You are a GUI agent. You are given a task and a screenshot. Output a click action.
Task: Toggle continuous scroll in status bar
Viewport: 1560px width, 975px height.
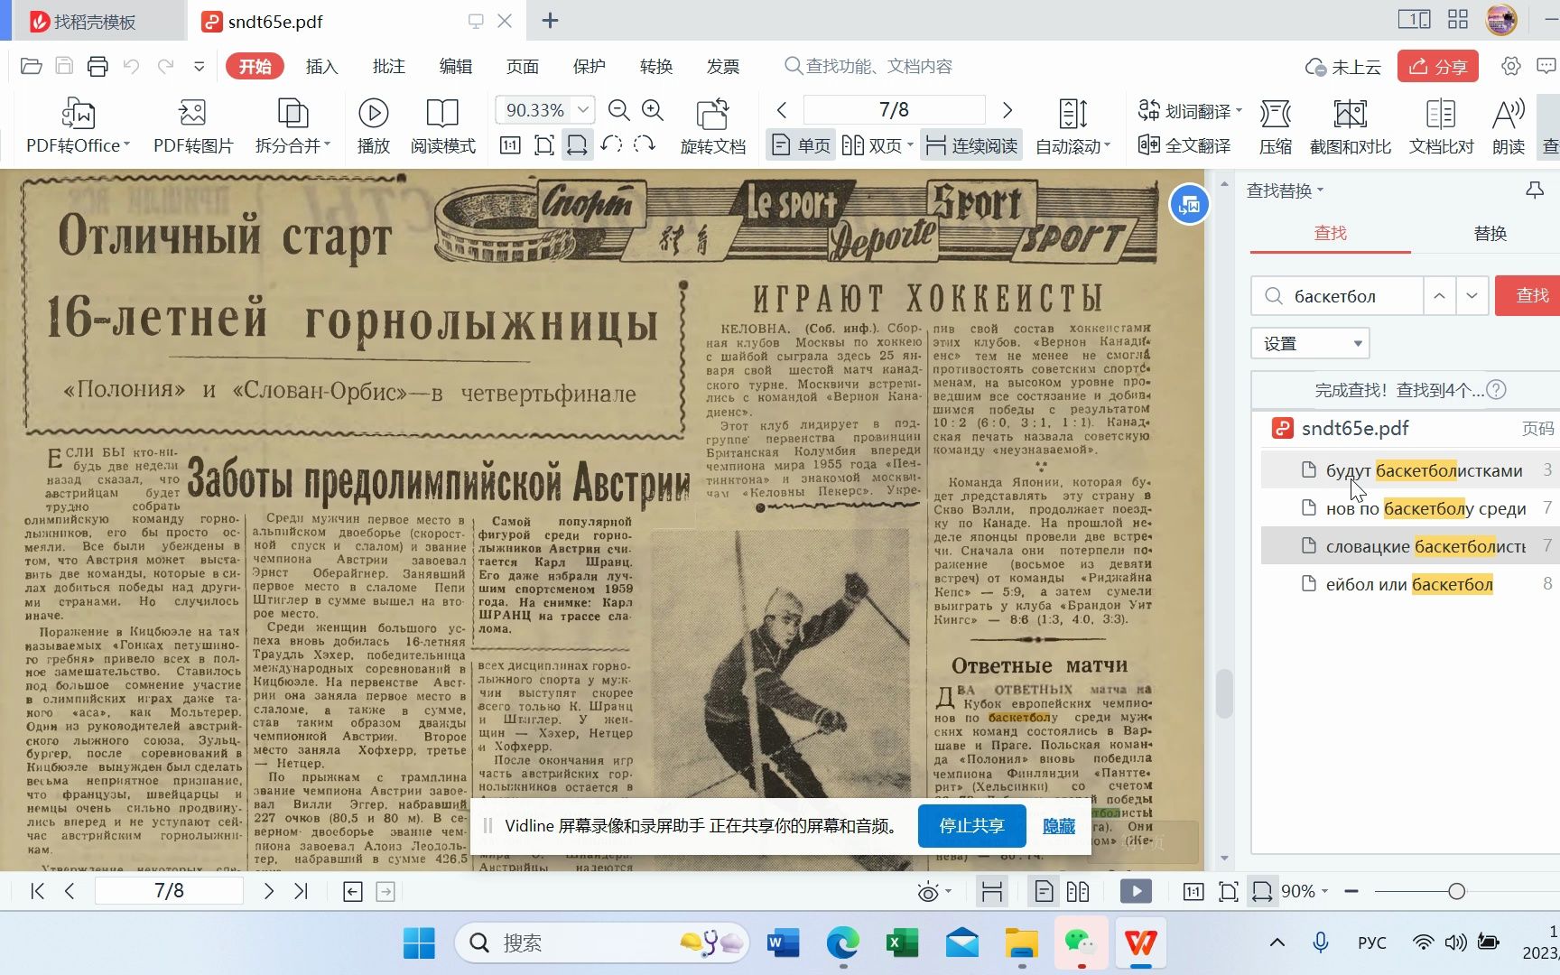point(992,892)
